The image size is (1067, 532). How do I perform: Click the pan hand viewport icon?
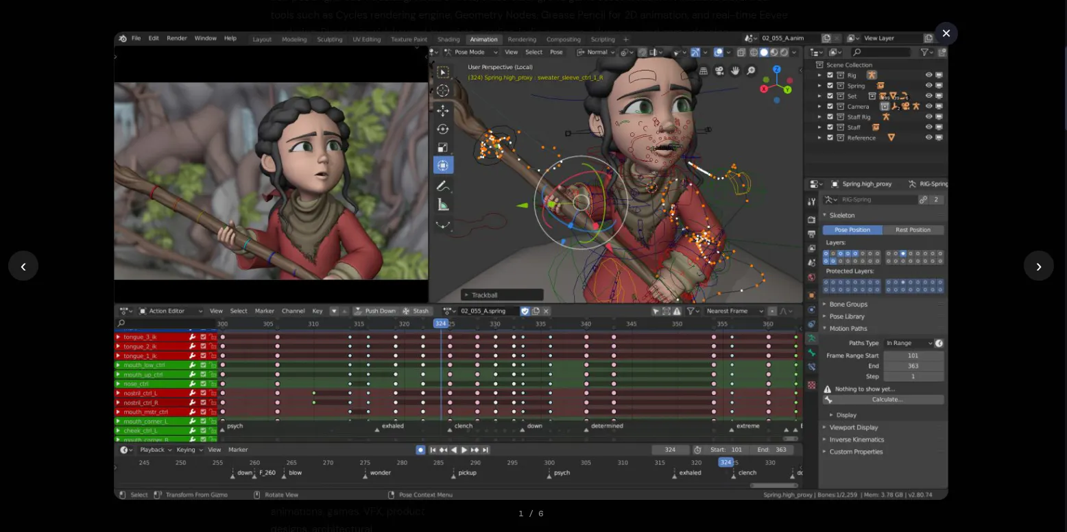coord(735,71)
